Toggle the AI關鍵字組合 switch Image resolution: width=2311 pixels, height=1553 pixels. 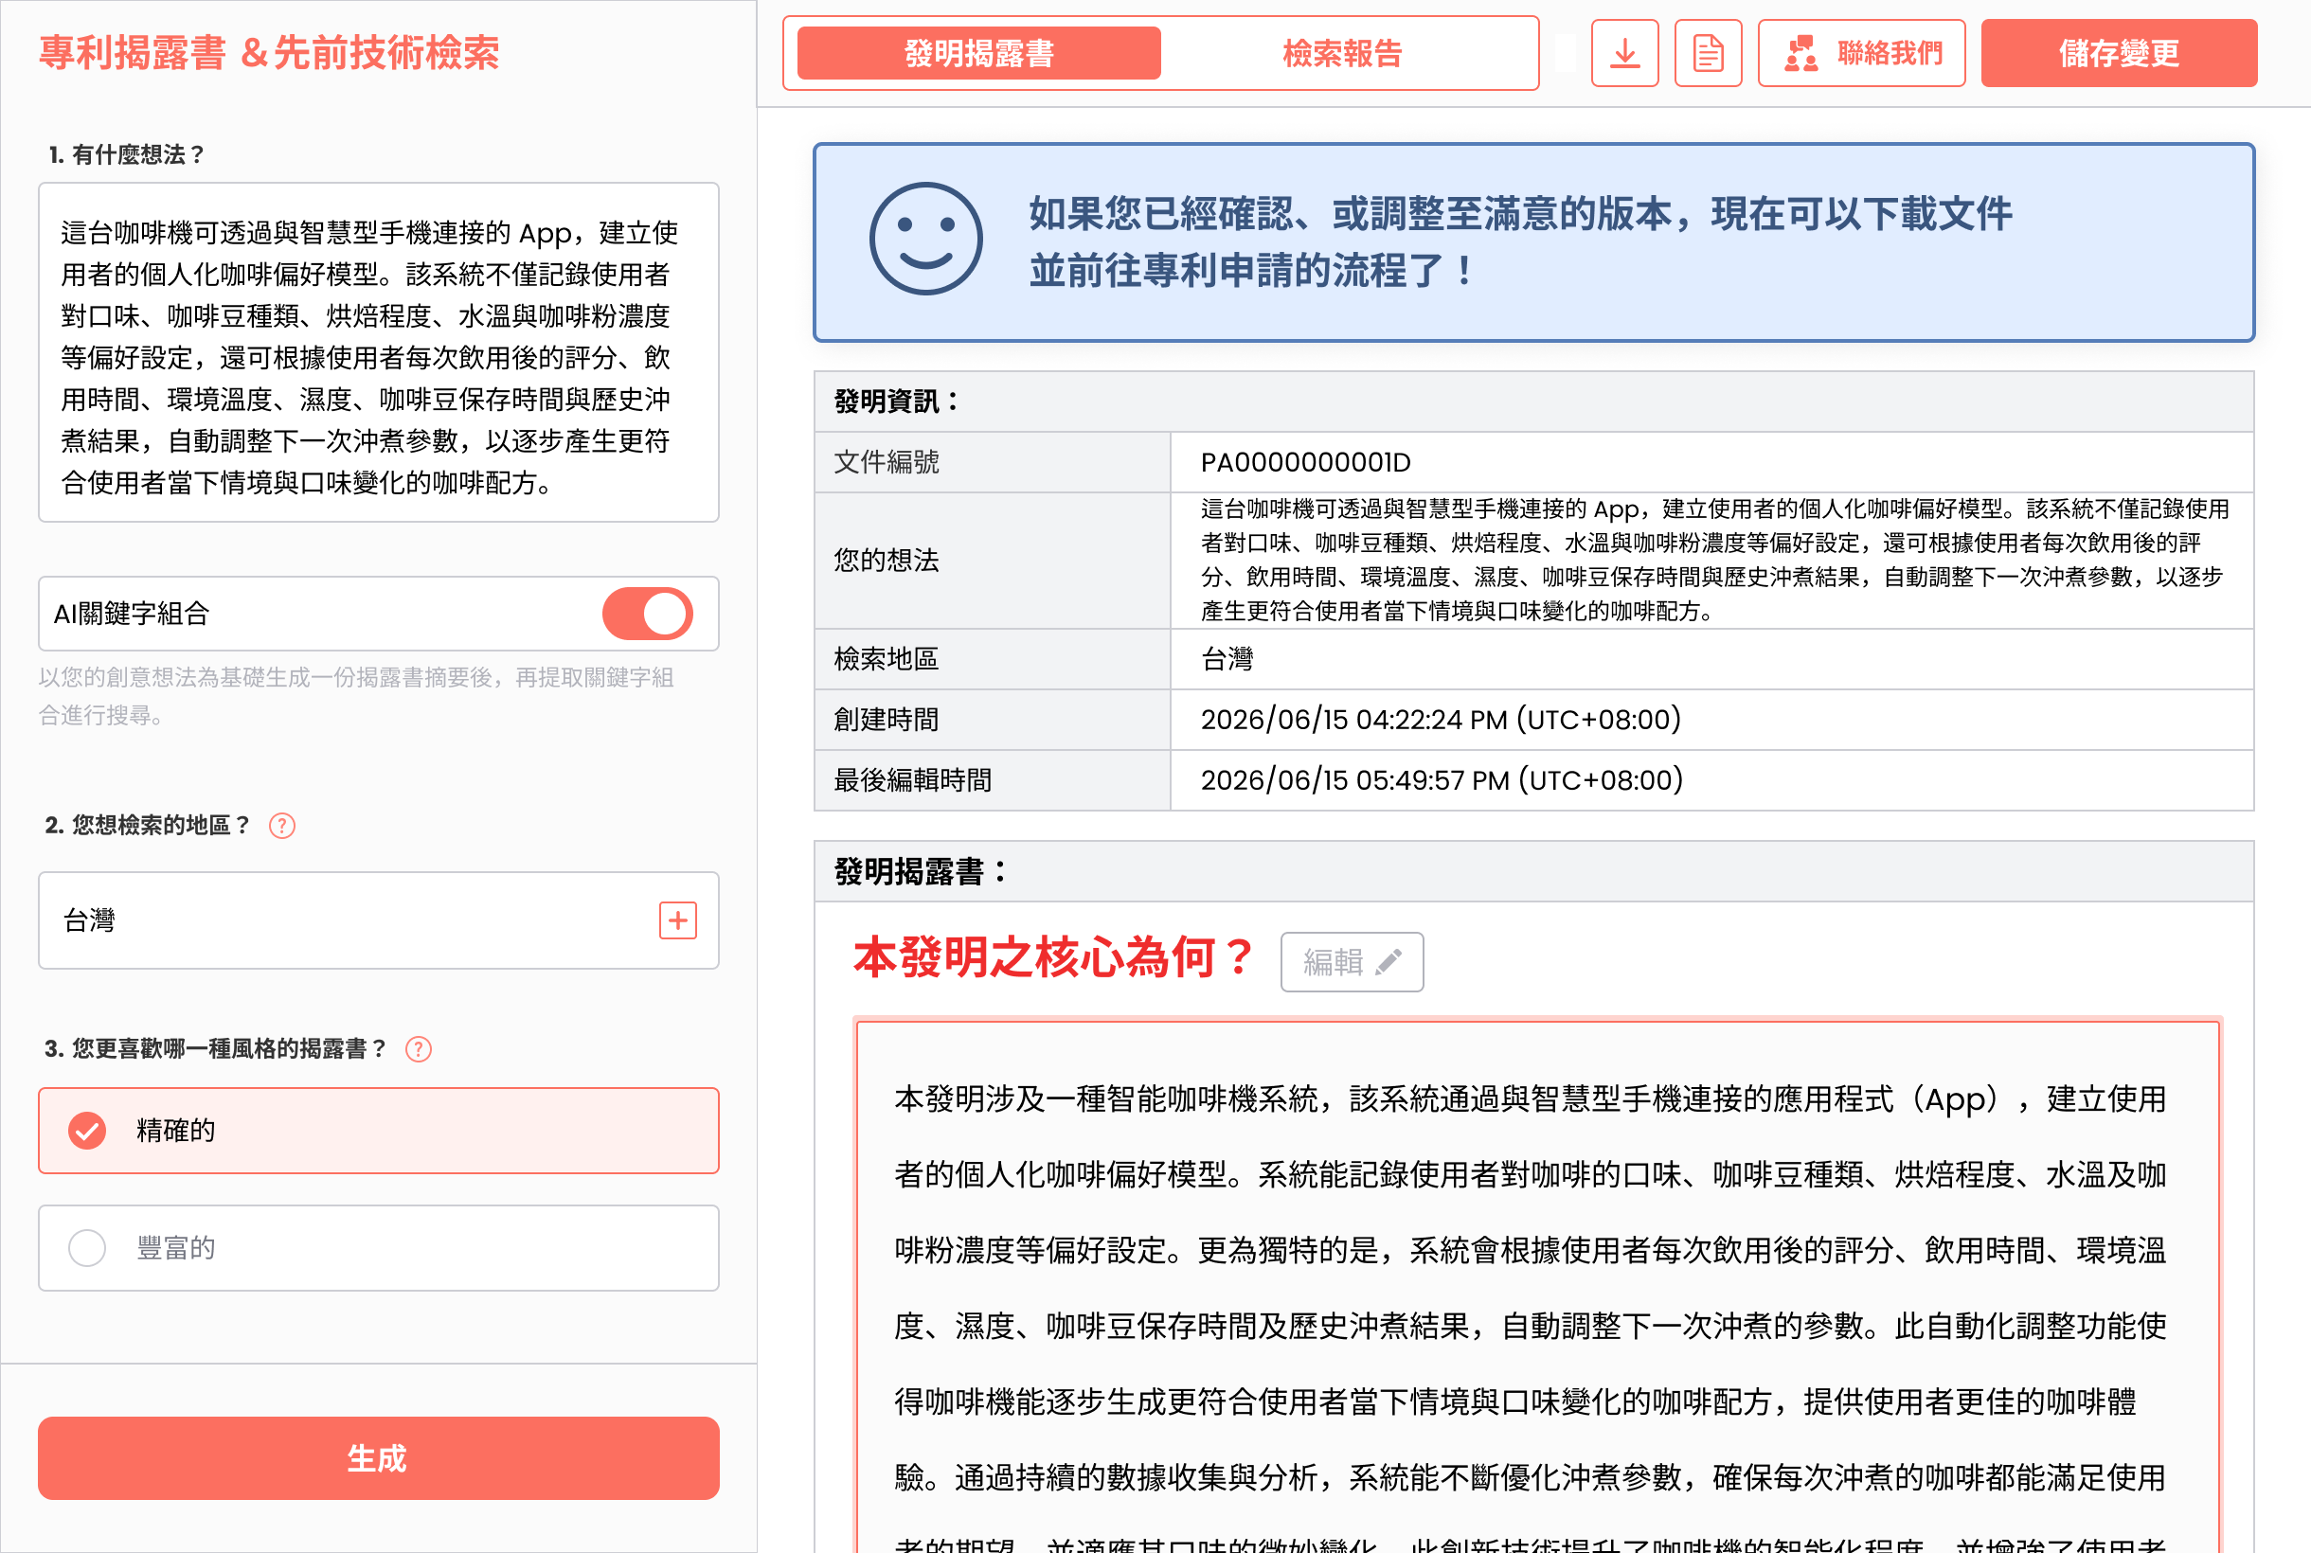(x=647, y=614)
